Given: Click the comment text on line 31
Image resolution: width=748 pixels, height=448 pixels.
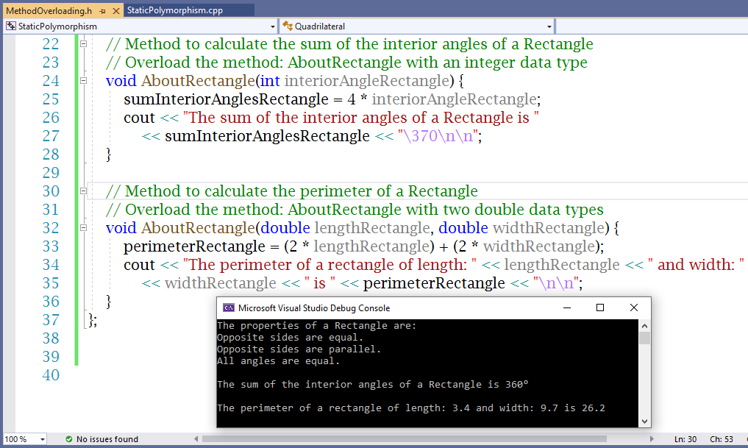Looking at the screenshot, I should point(355,210).
